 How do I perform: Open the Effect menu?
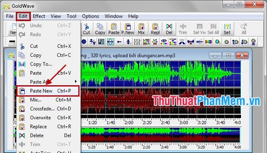tap(39, 16)
